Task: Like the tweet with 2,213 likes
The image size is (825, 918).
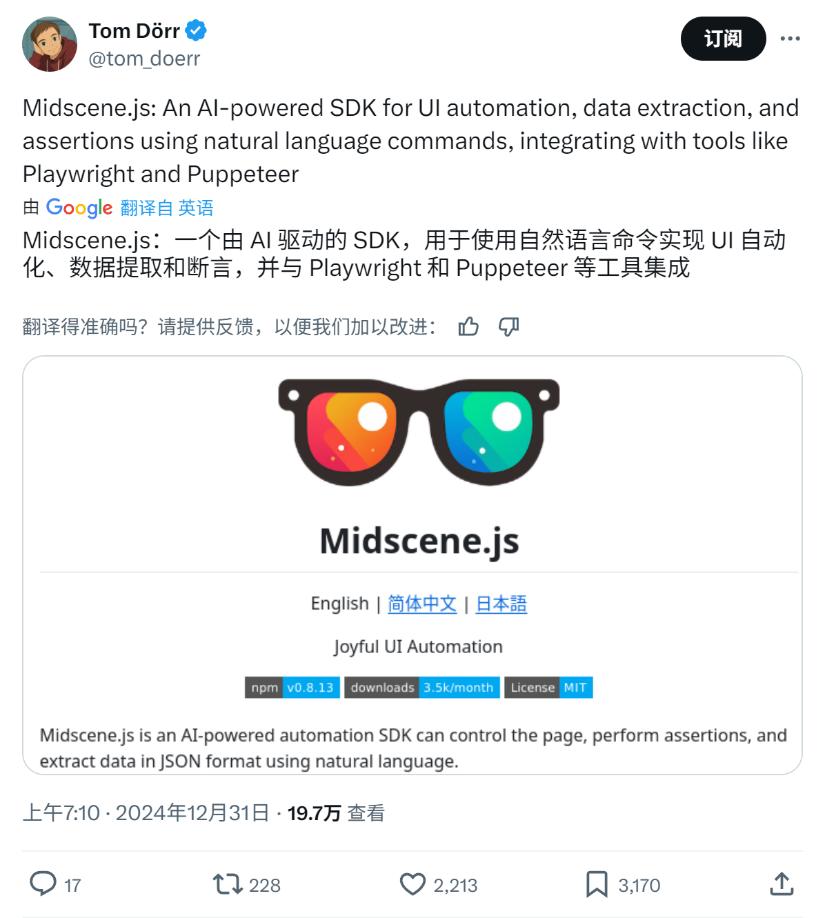Action: tap(439, 884)
